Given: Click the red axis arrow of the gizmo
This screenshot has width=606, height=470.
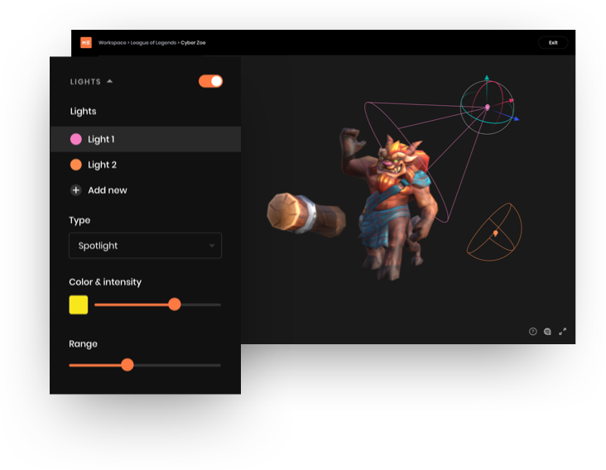Looking at the screenshot, I should (512, 100).
